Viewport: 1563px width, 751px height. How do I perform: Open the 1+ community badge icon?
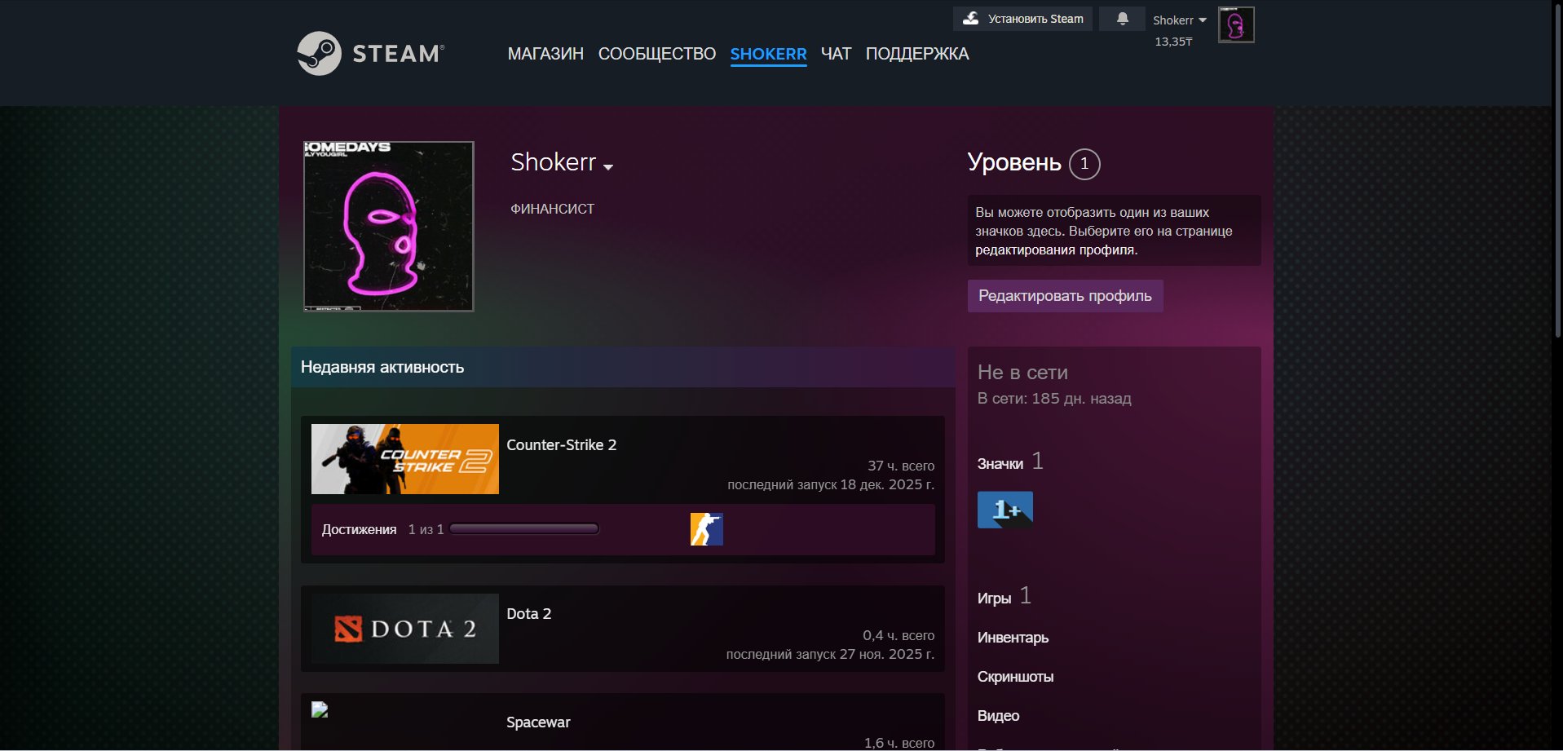point(1005,510)
